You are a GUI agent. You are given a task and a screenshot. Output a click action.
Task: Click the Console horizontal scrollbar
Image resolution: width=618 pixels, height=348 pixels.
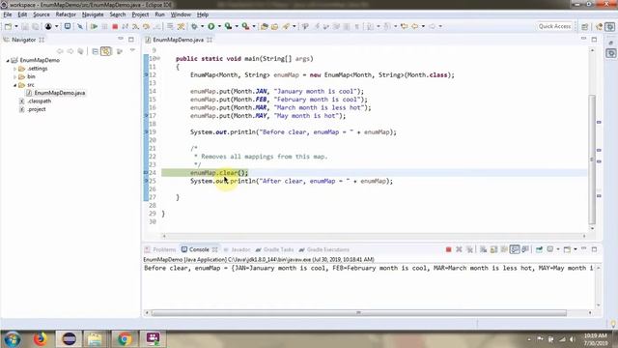click(358, 313)
